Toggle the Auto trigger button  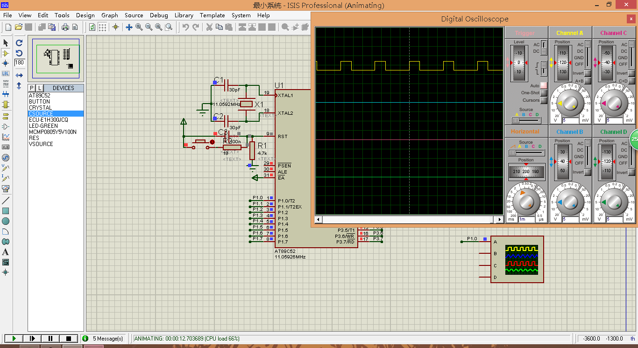coord(544,86)
